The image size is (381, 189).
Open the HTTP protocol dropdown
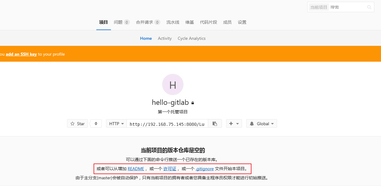click(x=116, y=124)
